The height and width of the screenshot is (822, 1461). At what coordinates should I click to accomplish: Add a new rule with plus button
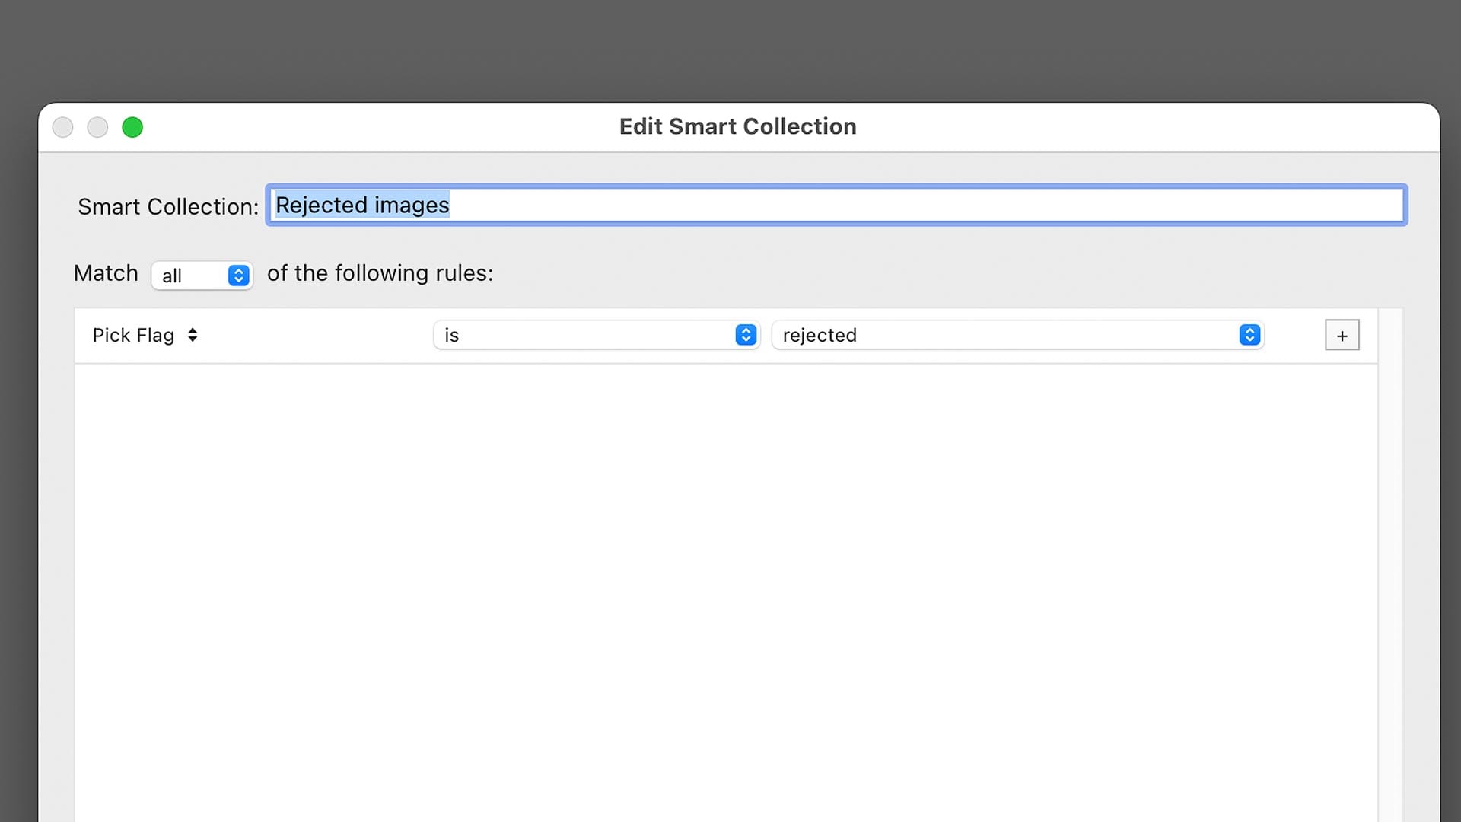pos(1342,336)
